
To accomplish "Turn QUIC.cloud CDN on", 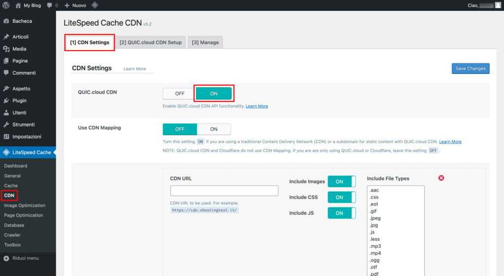I will tap(214, 94).
